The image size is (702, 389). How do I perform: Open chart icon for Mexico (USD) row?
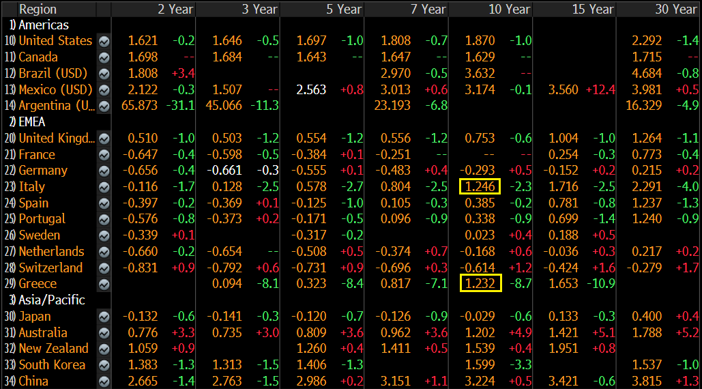[104, 90]
